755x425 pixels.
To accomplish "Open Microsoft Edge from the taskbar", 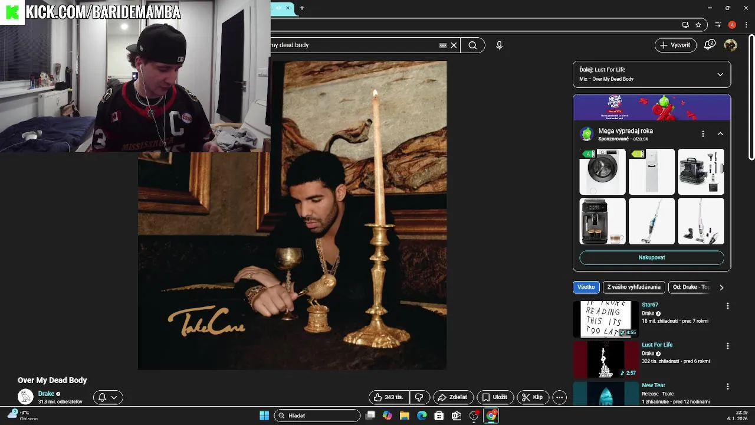I will click(422, 416).
